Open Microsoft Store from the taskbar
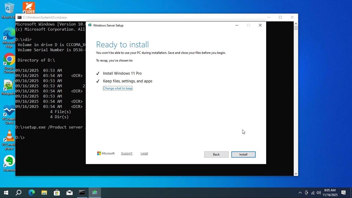The height and width of the screenshot is (198, 352). tap(57, 193)
